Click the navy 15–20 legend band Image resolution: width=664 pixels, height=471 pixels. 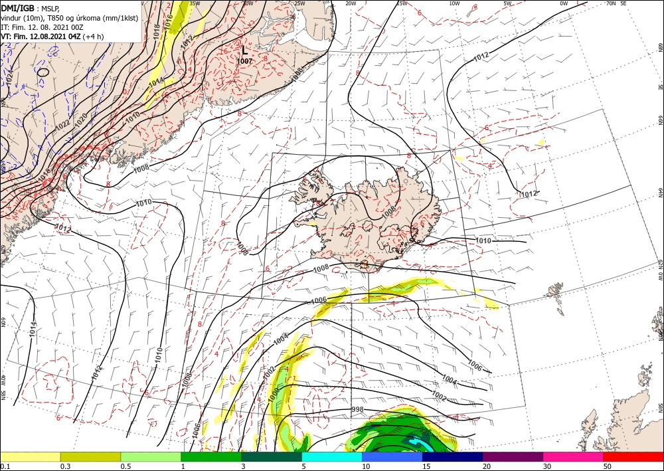(453, 456)
